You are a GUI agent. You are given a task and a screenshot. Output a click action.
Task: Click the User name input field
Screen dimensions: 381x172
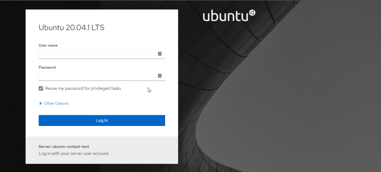(x=97, y=54)
